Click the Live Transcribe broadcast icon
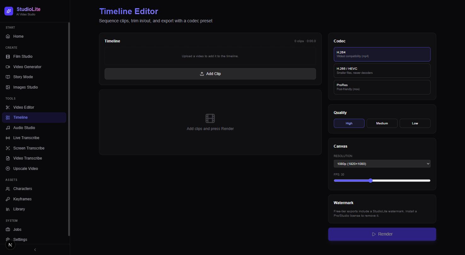This screenshot has height=255, width=465. pos(8,138)
